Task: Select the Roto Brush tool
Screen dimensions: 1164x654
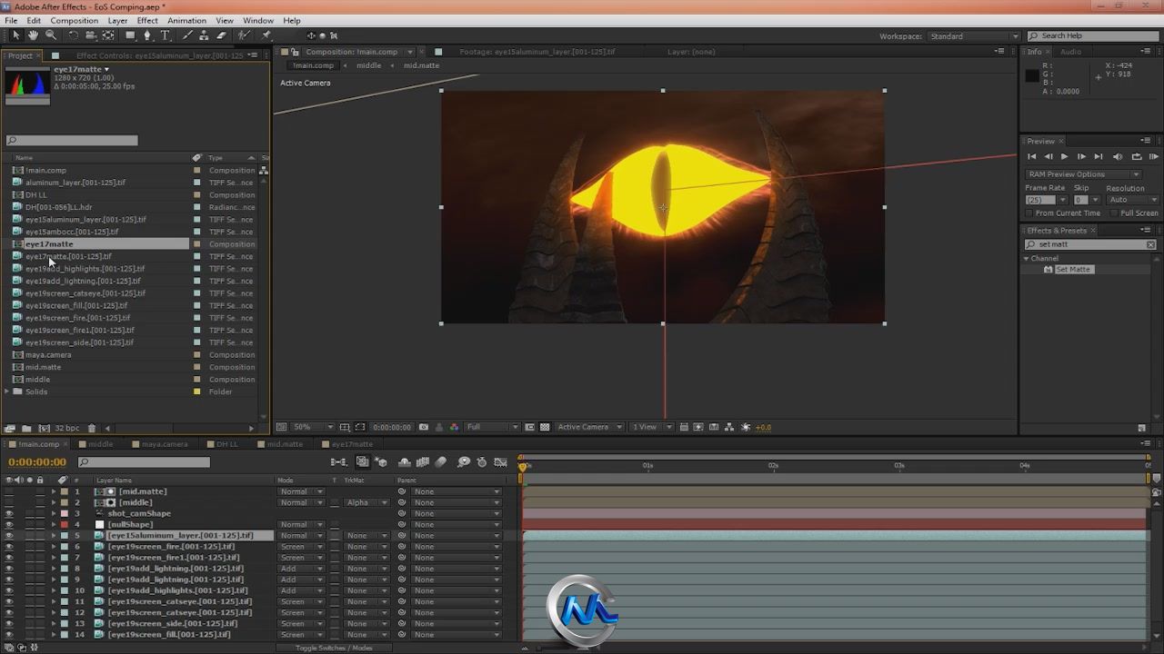Action: 244,35
